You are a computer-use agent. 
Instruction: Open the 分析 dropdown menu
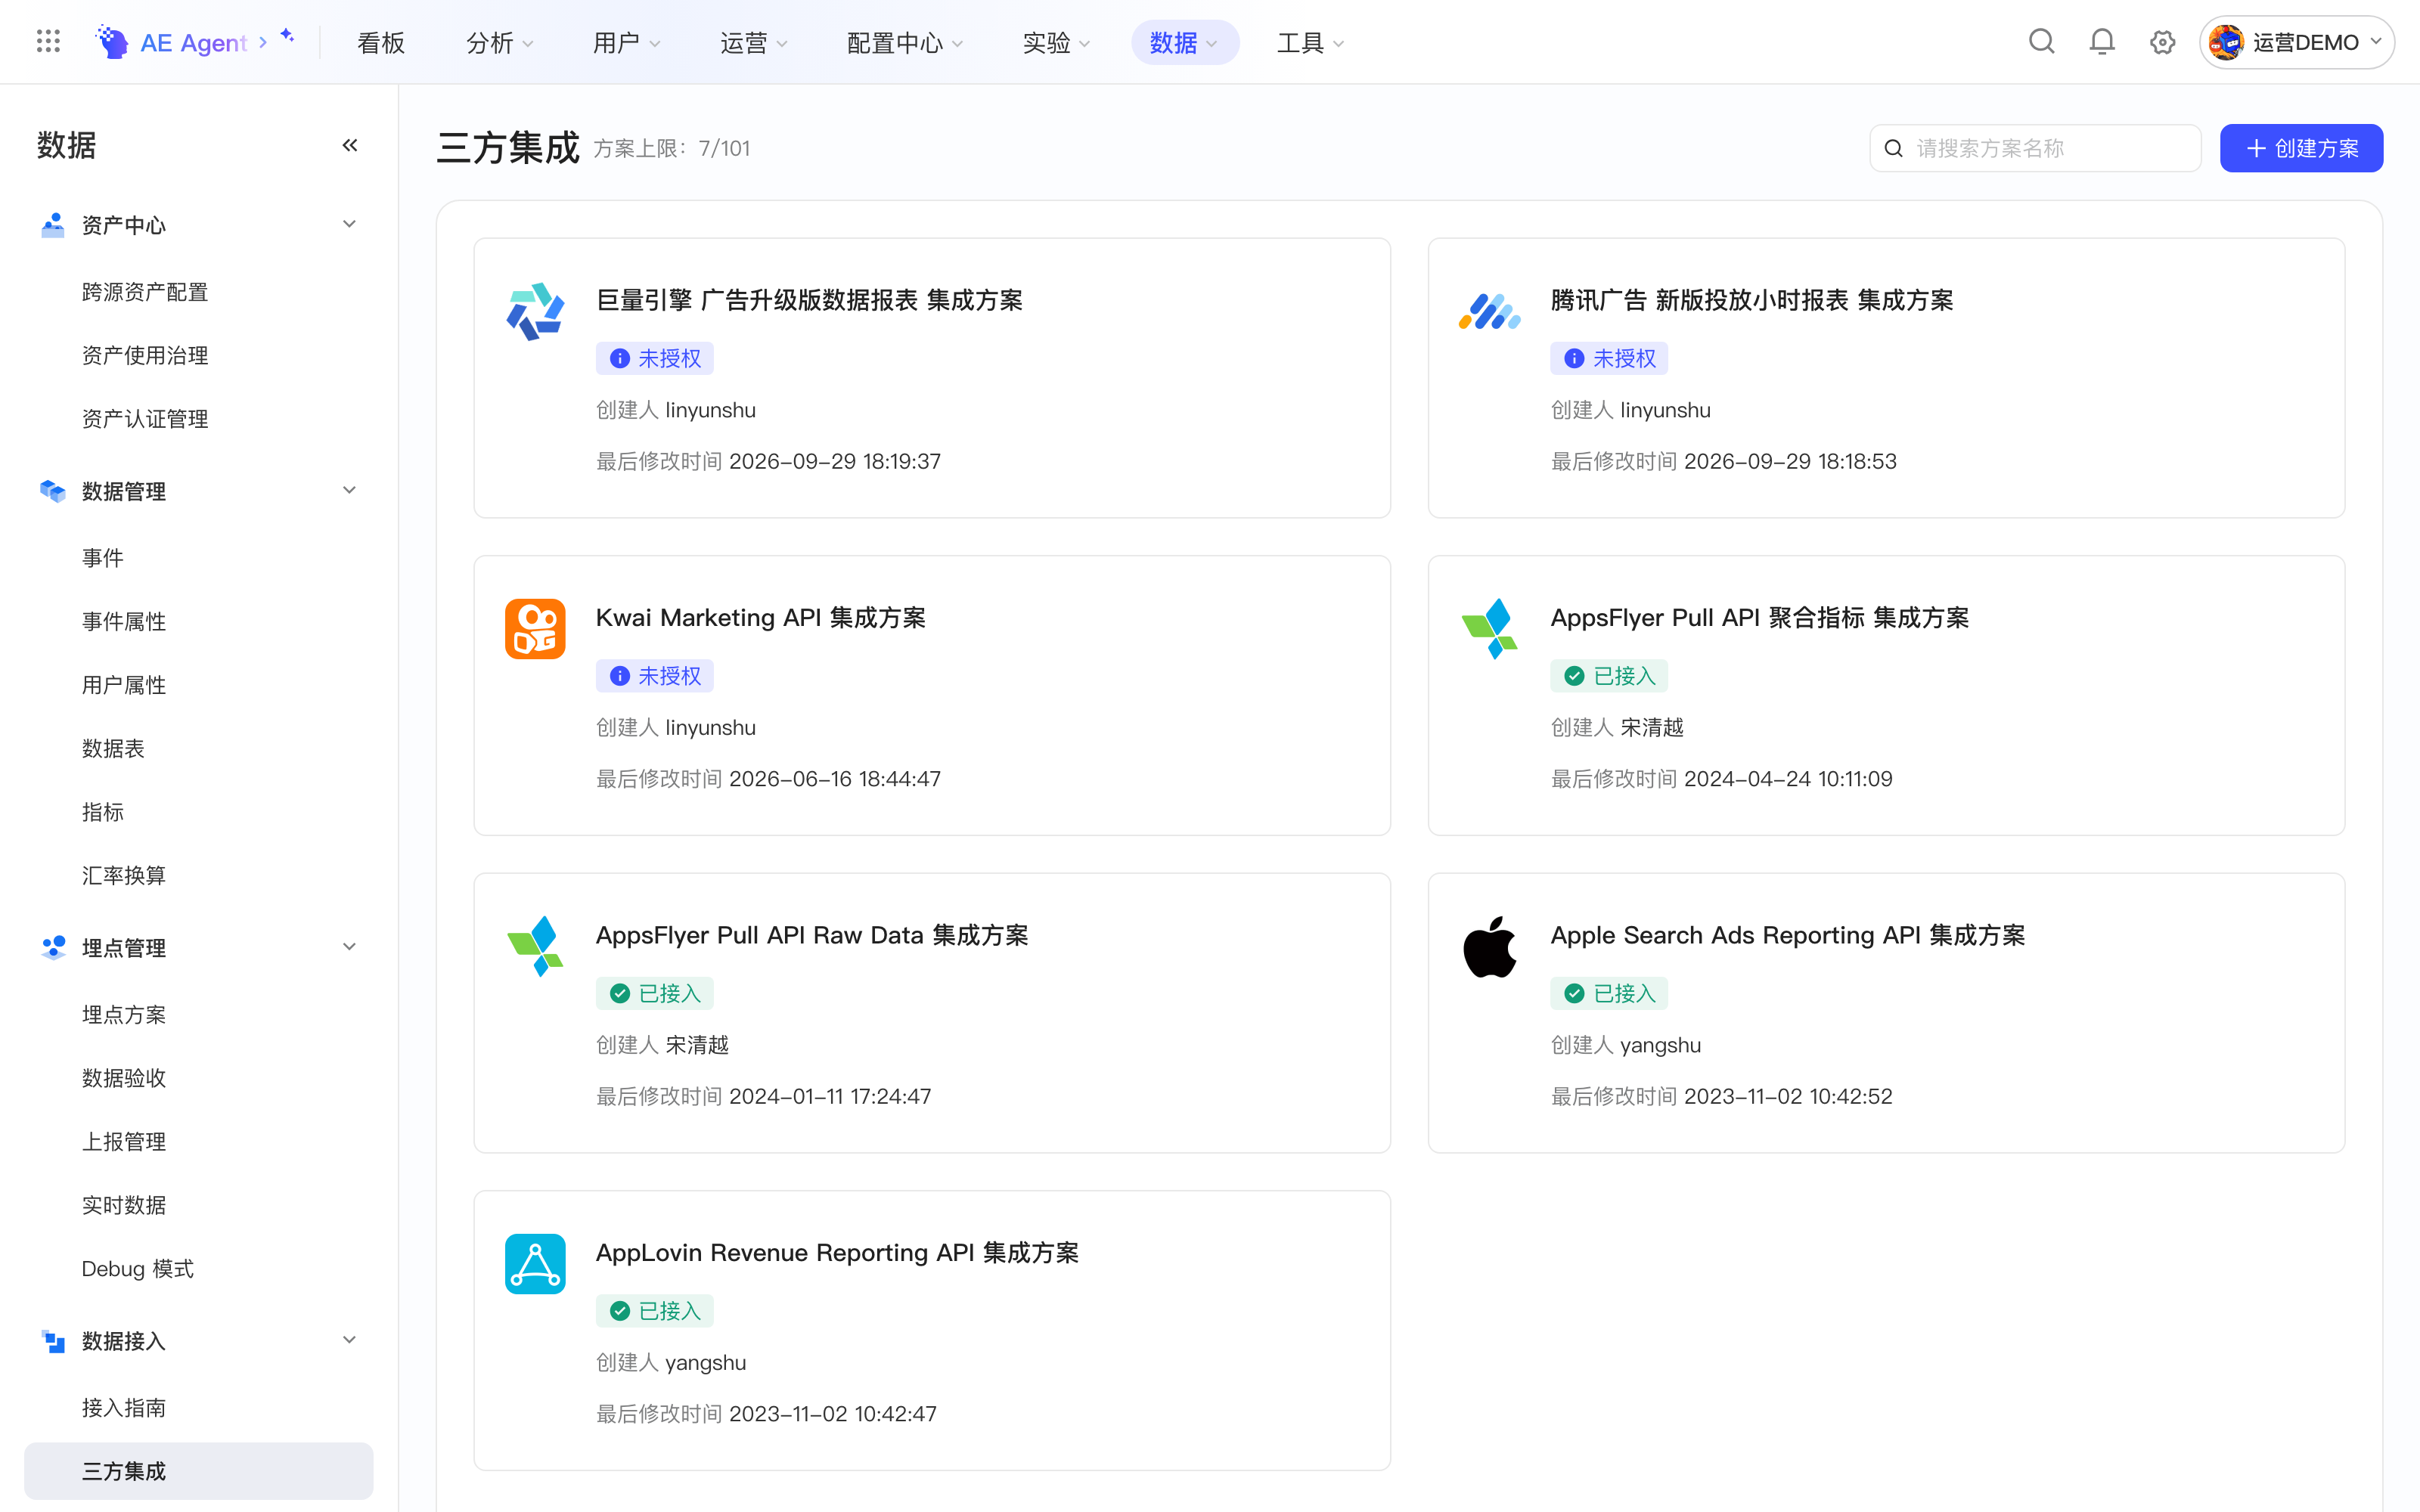[500, 42]
